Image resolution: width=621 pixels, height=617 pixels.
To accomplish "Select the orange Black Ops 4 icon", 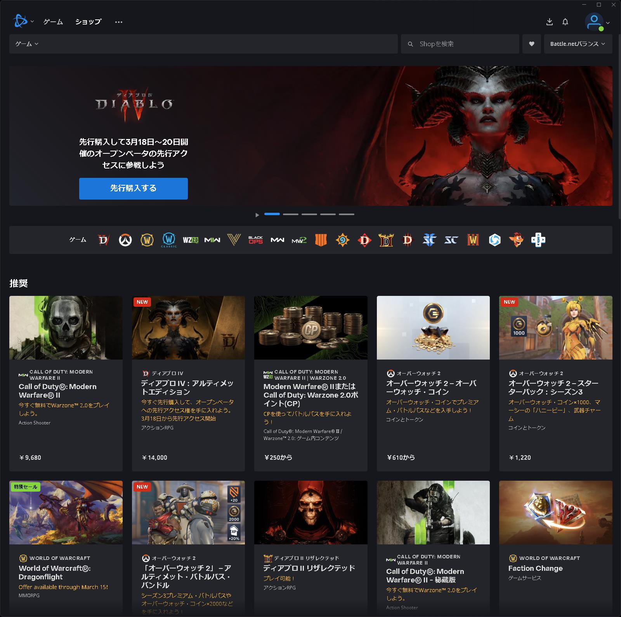I will click(321, 240).
